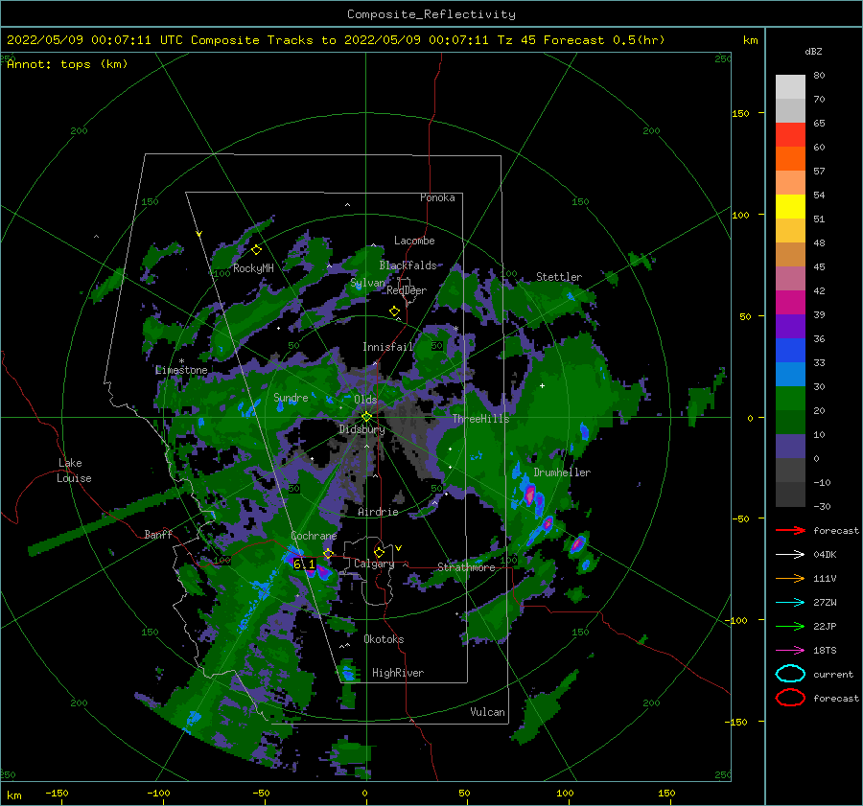Image resolution: width=863 pixels, height=806 pixels.
Task: Click the Cochrane label
Action: (314, 536)
